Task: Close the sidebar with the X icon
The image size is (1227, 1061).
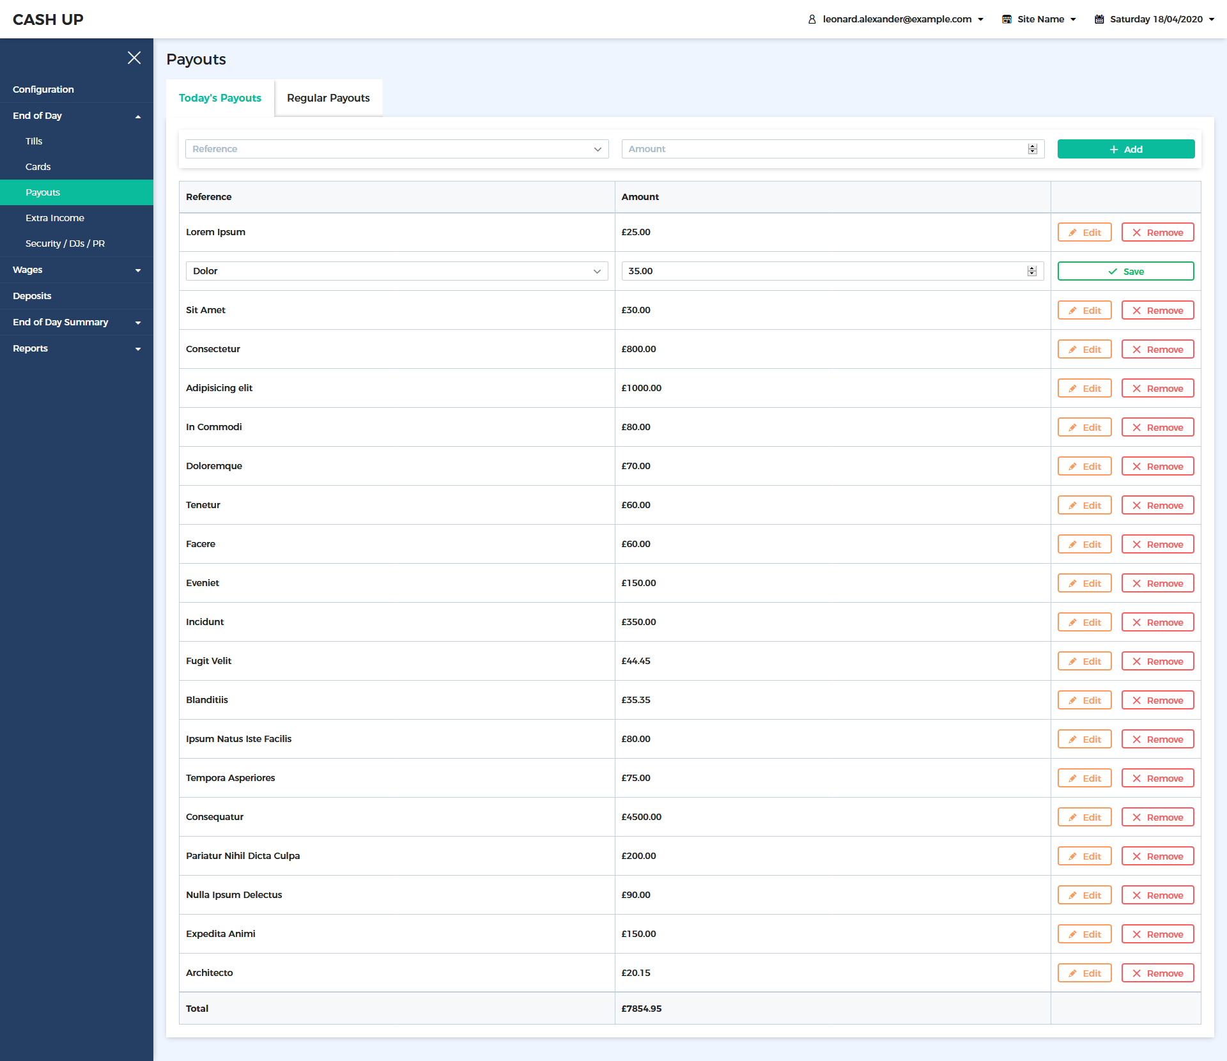Action: (134, 58)
